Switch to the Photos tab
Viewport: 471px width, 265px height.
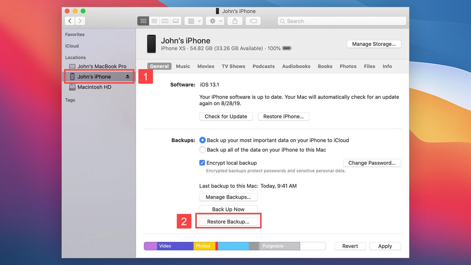(x=348, y=66)
